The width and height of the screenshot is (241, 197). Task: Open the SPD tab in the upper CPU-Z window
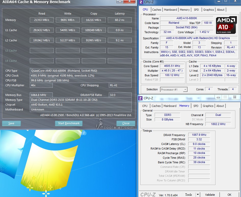click(196, 10)
